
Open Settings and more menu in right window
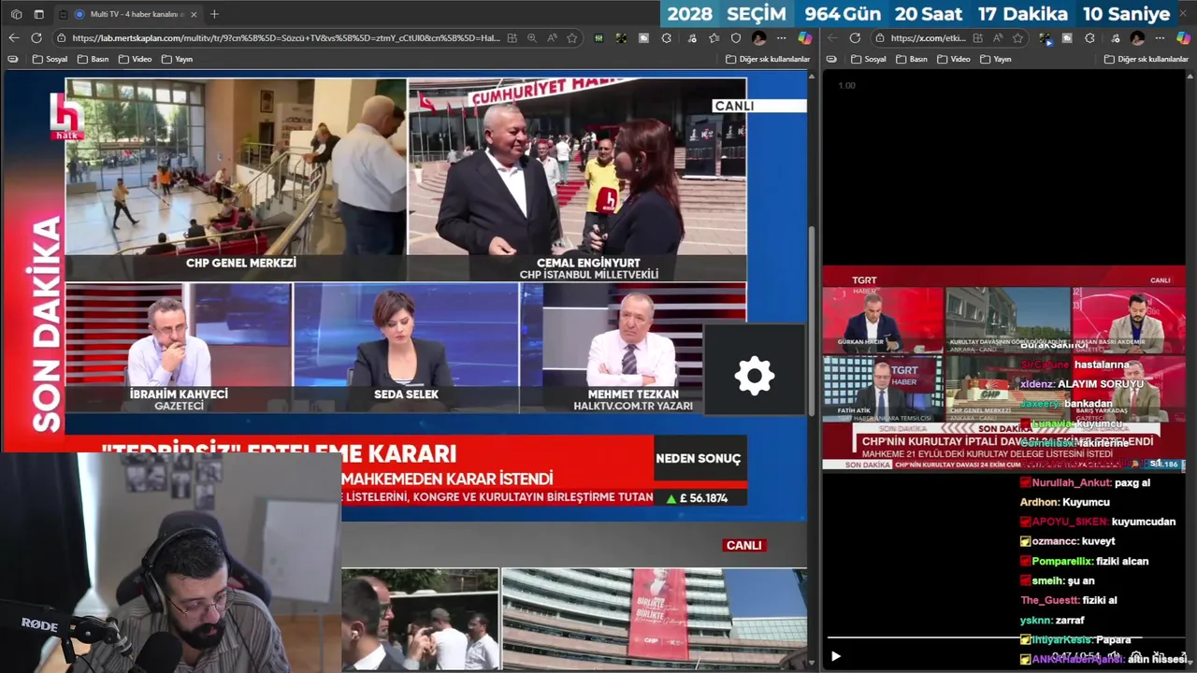[x=1160, y=38]
